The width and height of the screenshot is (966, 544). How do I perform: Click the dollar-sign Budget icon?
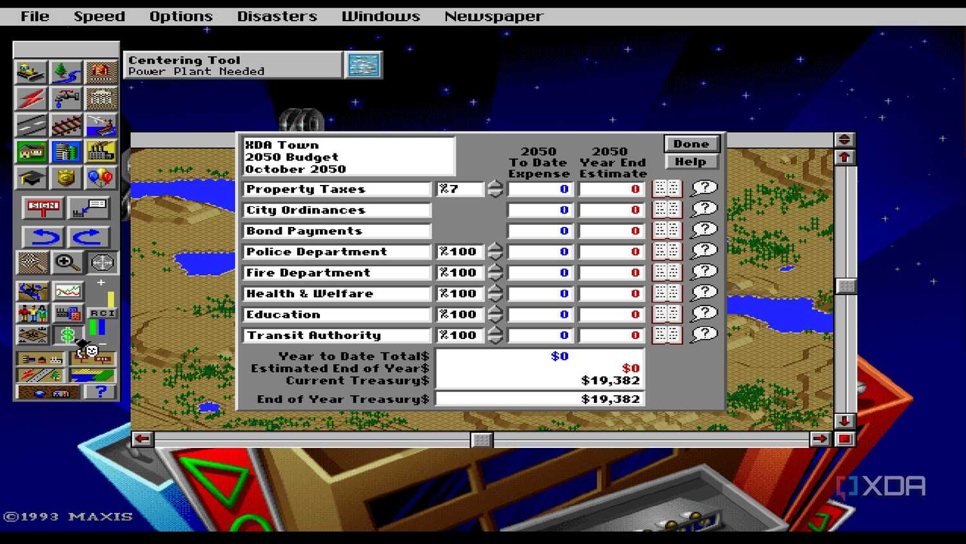(68, 335)
